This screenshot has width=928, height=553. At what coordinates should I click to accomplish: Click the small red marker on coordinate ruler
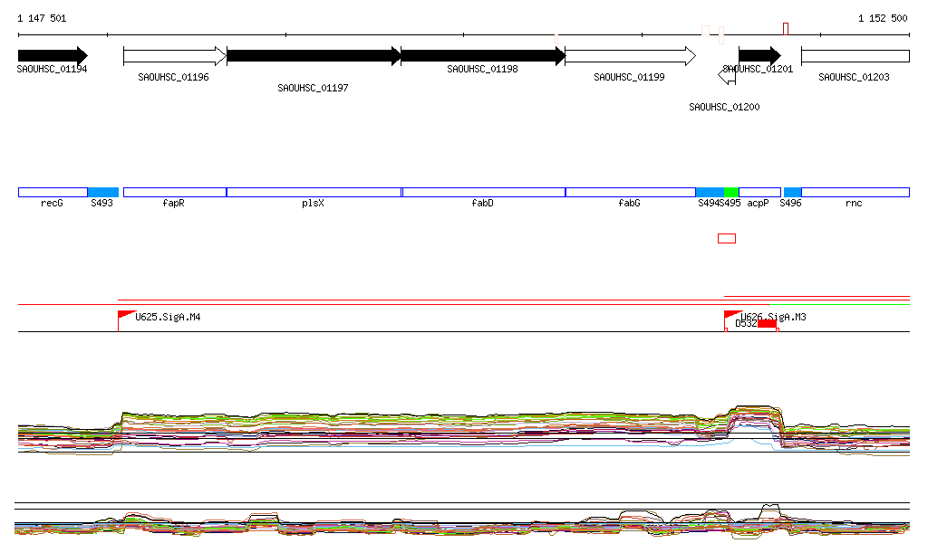pyautogui.click(x=786, y=29)
